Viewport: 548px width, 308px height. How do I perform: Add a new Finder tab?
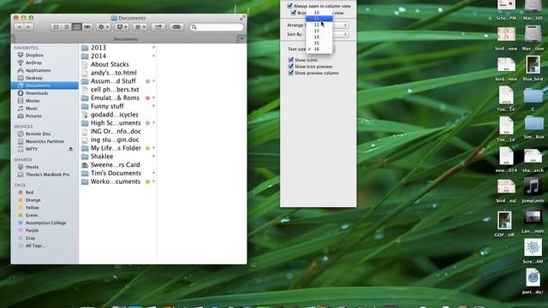click(x=241, y=38)
